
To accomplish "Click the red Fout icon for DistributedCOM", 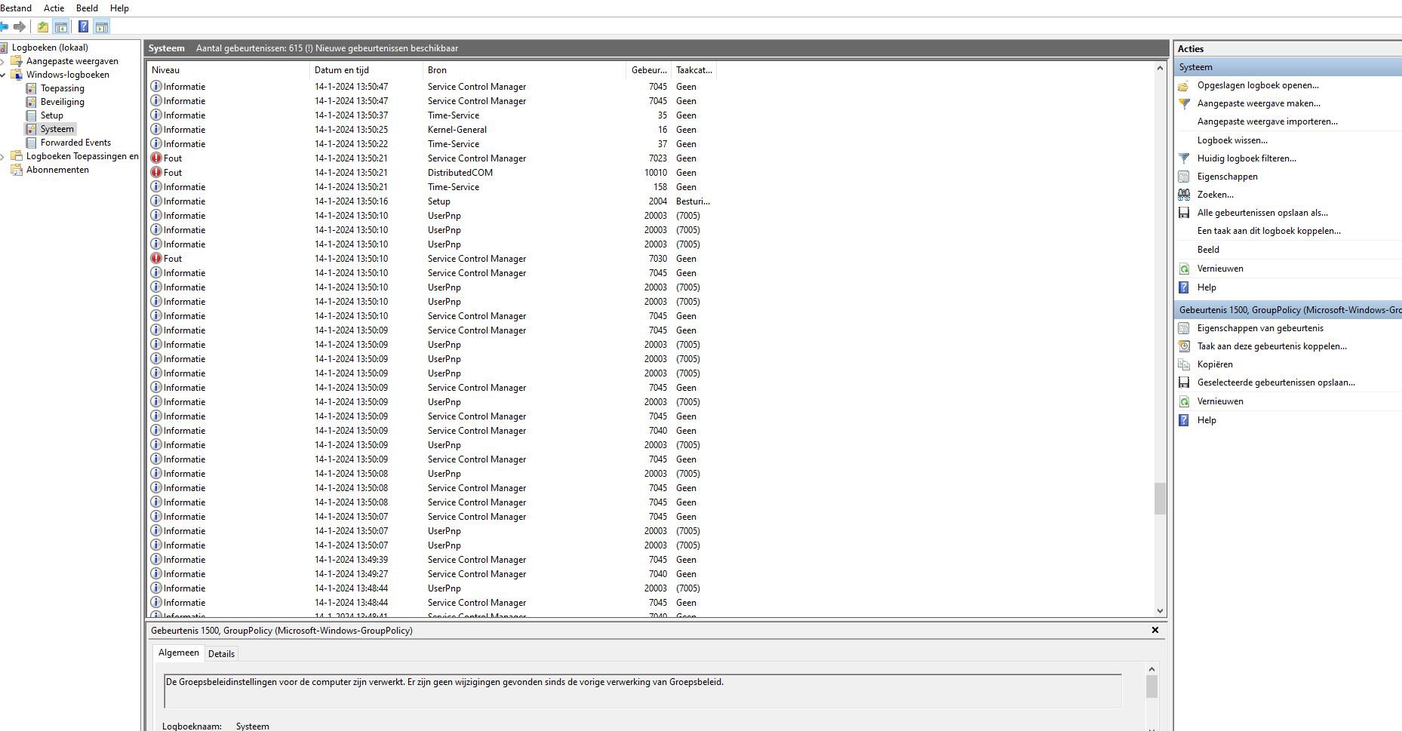I will (156, 173).
